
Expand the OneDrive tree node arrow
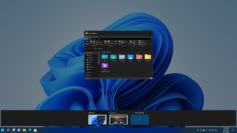(x=85, y=73)
